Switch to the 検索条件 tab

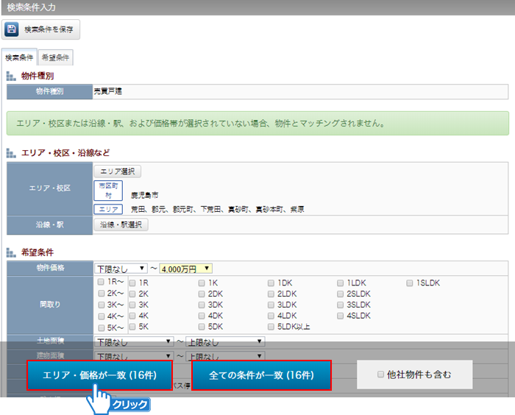19,57
